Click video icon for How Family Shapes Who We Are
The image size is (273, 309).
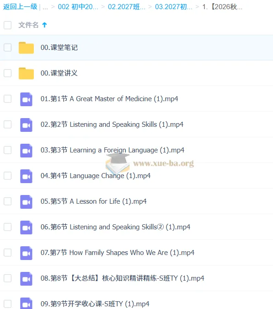26,253
